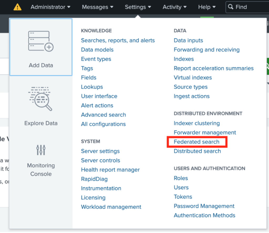Click the magnifying glass in Find bar
This screenshot has width=269, height=233.
click(231, 7)
